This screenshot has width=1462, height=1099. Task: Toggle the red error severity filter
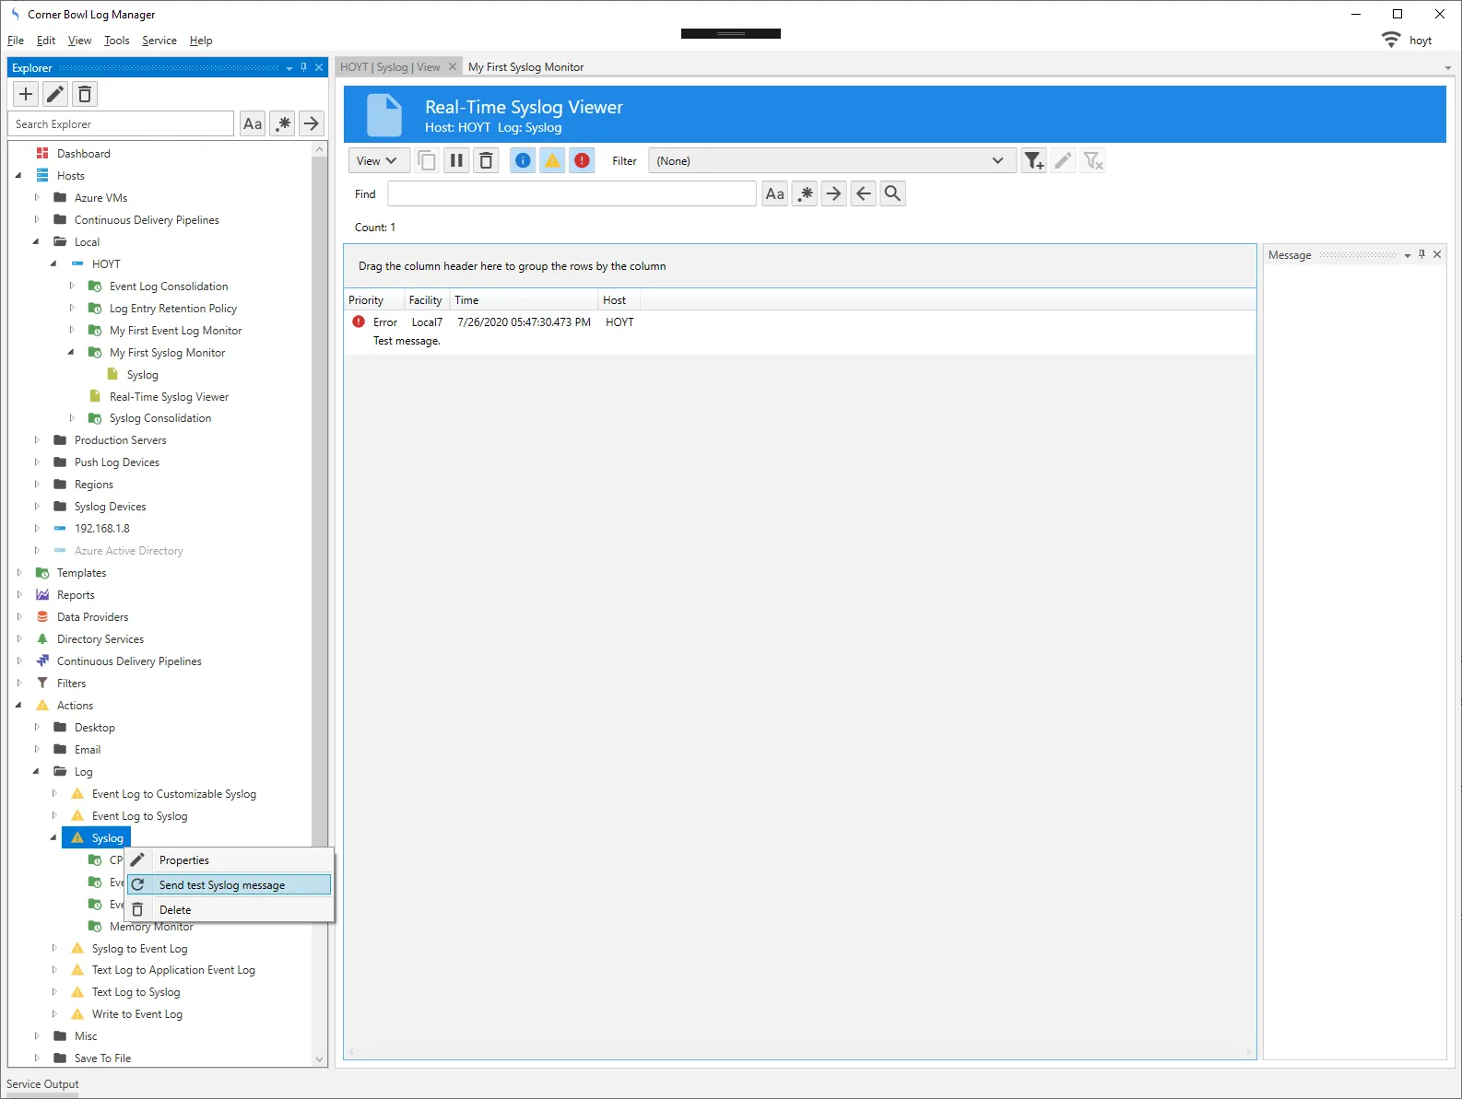tap(582, 160)
